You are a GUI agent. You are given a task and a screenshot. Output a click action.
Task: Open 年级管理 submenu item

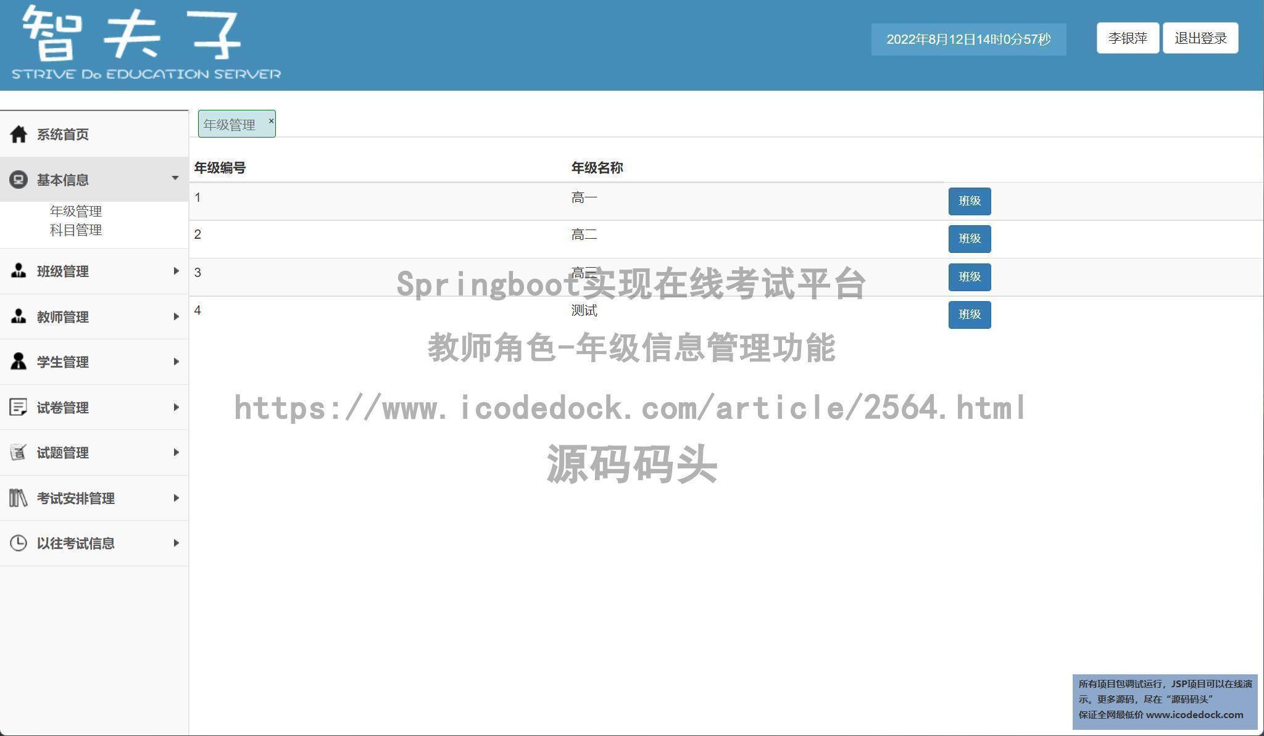pos(76,212)
